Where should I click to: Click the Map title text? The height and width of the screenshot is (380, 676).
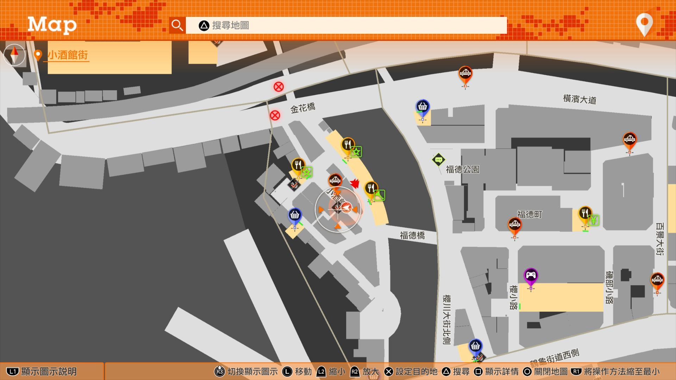52,25
